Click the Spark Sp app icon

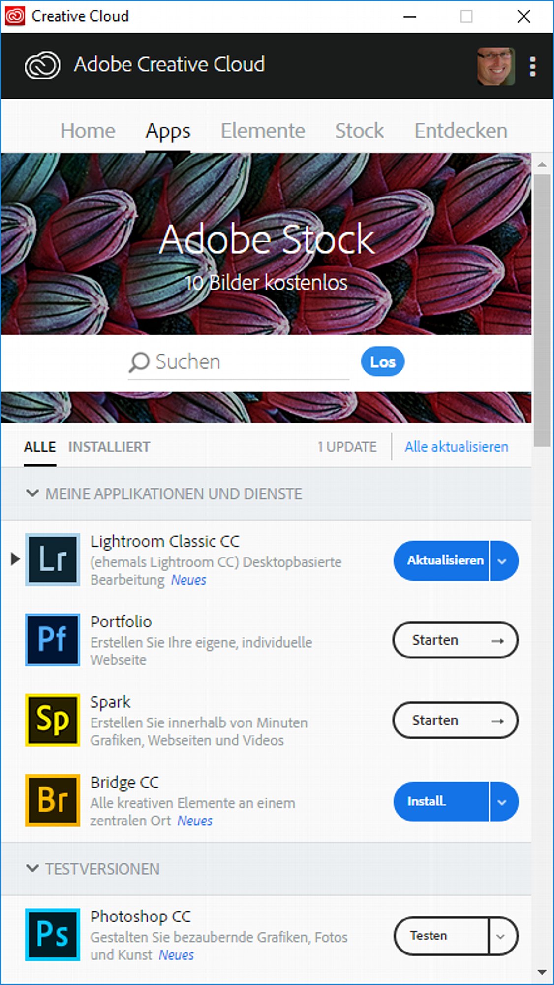[x=53, y=720]
